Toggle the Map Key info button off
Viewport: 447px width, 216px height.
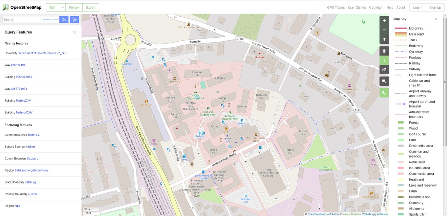click(384, 60)
